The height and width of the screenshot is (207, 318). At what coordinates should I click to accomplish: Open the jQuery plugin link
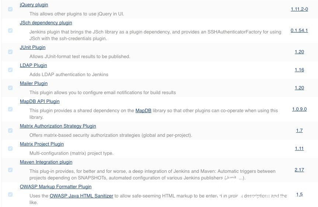tap(34, 5)
